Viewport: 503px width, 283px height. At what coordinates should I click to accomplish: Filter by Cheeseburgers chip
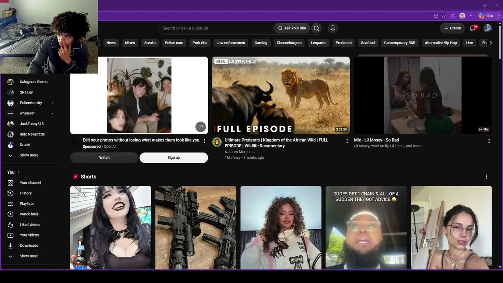coord(289,43)
